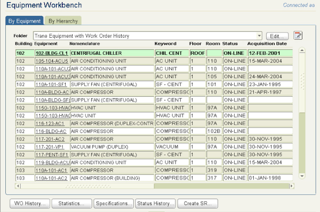The width and height of the screenshot is (320, 212).
Task: Click the scroll down arrow of table
Action: (302, 176)
